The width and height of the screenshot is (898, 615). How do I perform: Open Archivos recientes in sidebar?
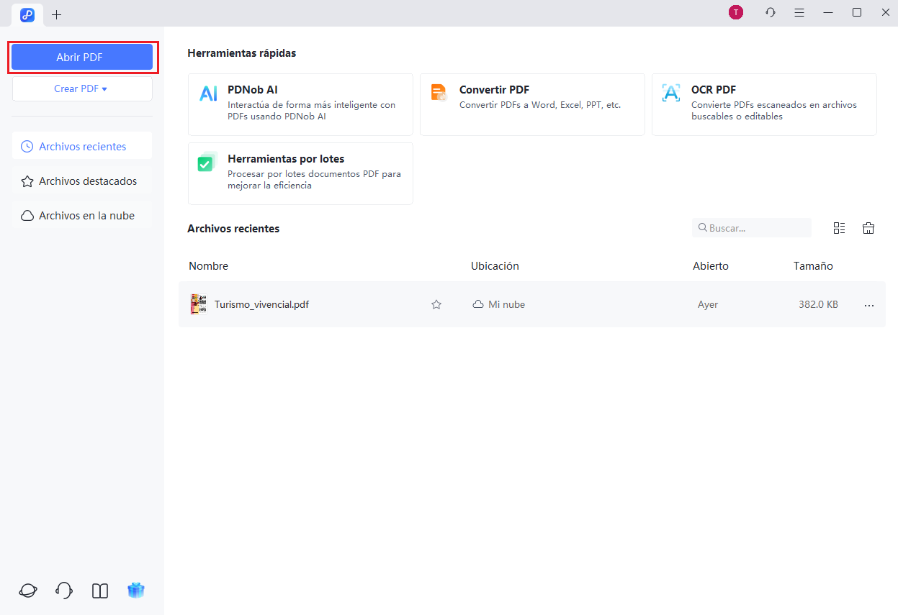82,147
